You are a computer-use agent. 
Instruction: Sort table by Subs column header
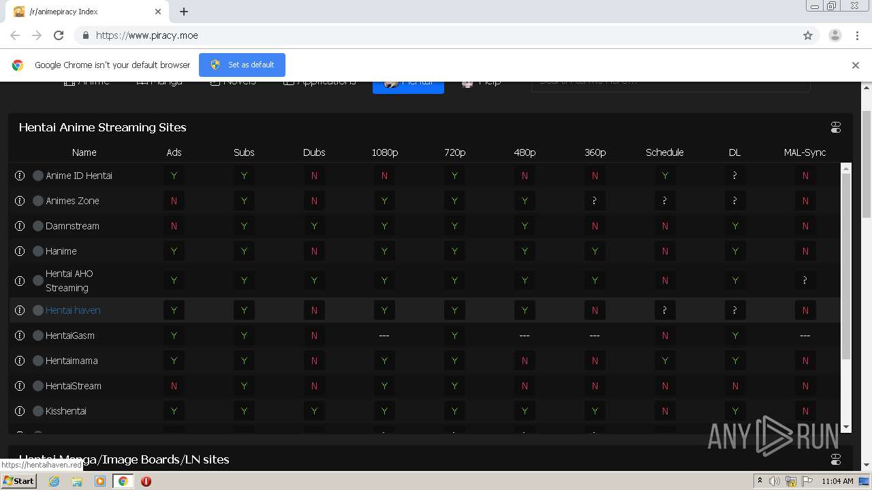tap(244, 152)
